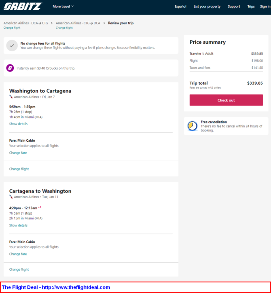This screenshot has width=271, height=293.
Task: Open List your property
Action: [207, 6]
